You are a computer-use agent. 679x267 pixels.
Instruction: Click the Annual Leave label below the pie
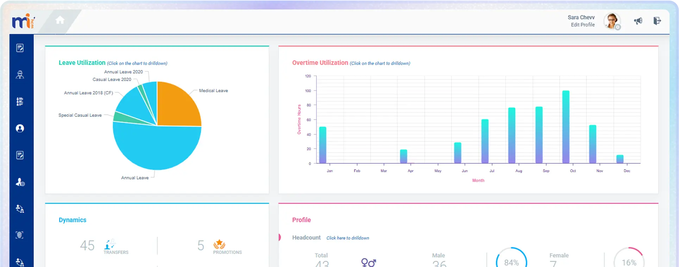coord(135,178)
